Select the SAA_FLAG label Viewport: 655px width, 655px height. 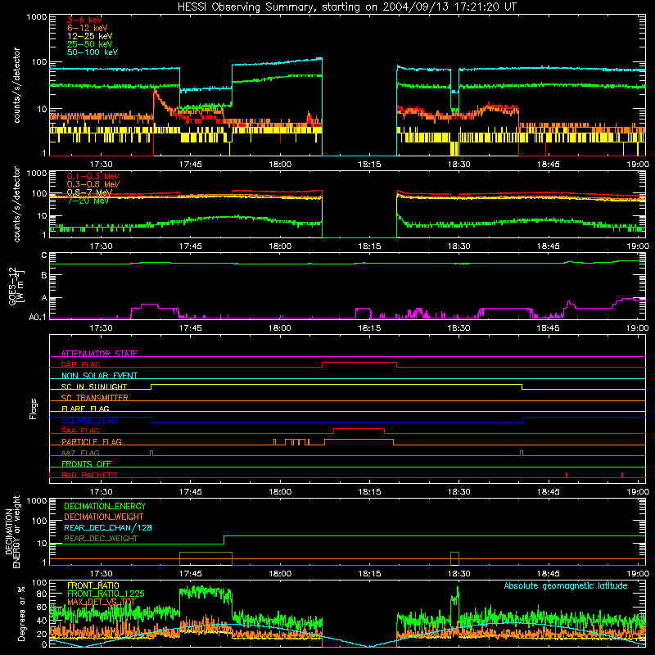(x=80, y=431)
